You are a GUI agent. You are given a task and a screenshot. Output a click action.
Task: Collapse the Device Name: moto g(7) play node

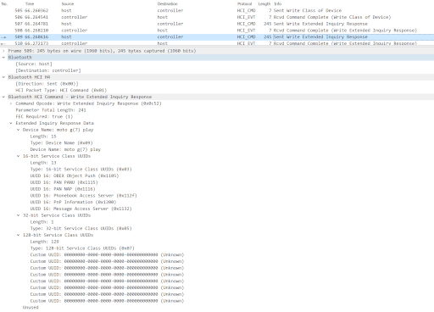(x=19, y=130)
